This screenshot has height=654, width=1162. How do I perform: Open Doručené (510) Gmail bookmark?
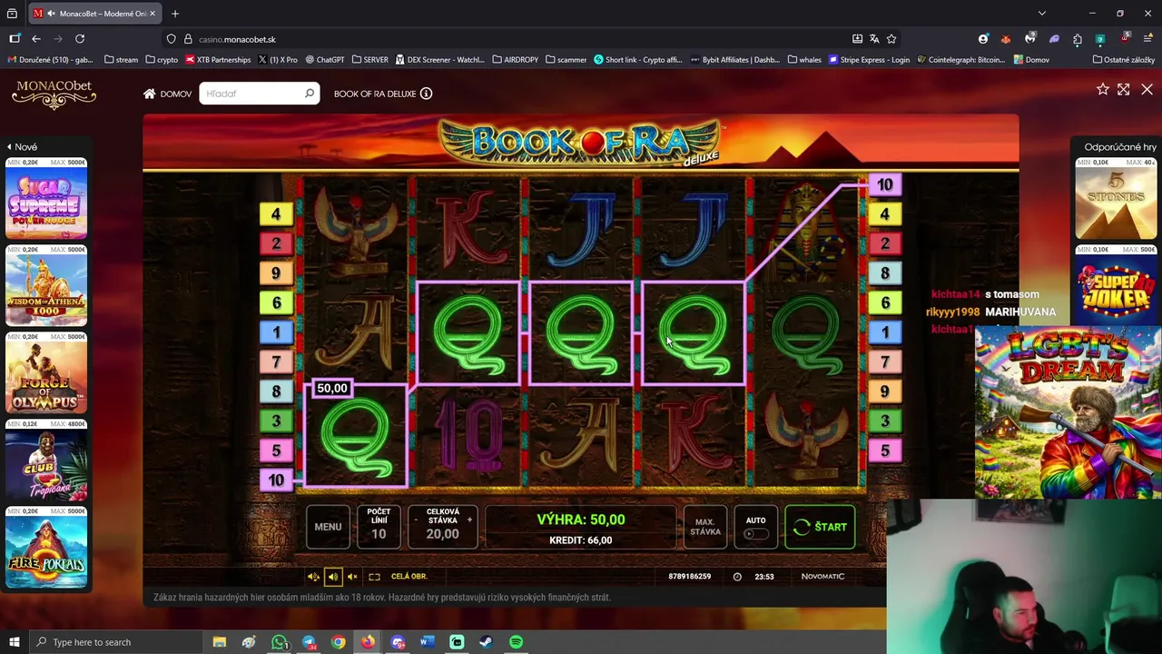[51, 60]
